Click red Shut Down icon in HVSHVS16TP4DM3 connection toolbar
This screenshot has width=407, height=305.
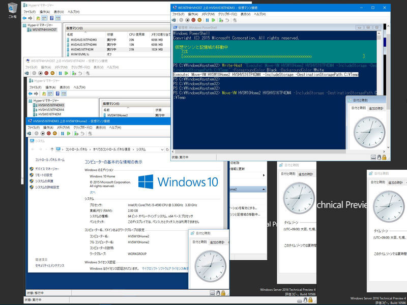[x=193, y=20]
